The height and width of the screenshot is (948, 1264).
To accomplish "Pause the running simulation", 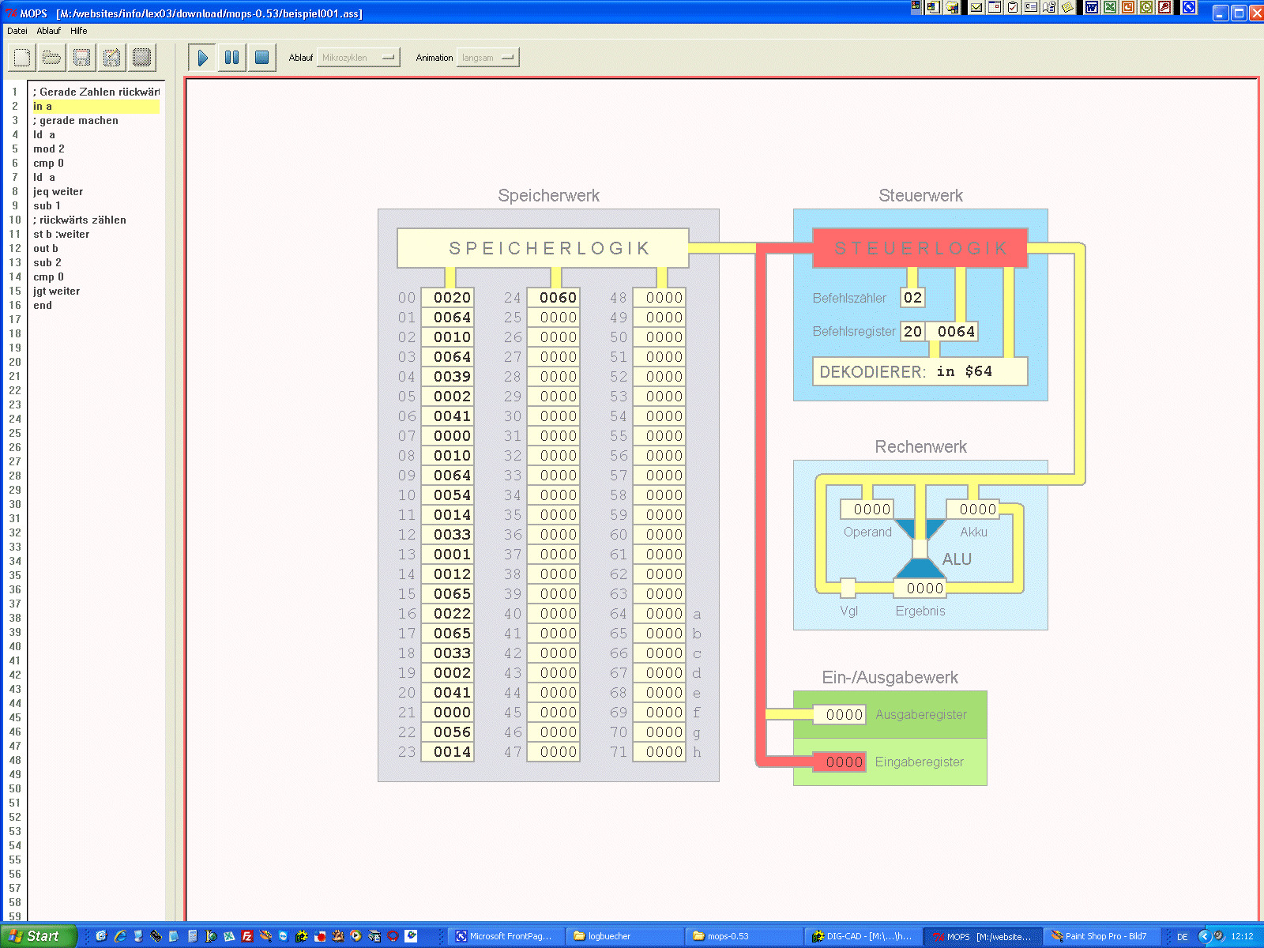I will tap(232, 58).
